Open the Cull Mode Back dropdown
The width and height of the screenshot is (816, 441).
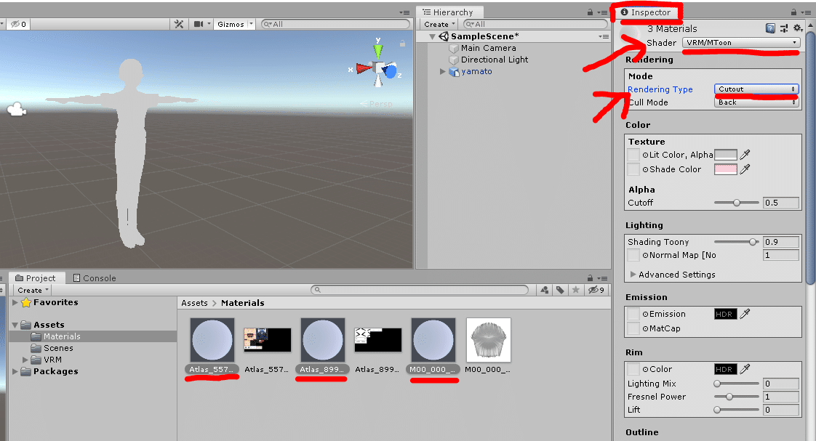pos(756,102)
